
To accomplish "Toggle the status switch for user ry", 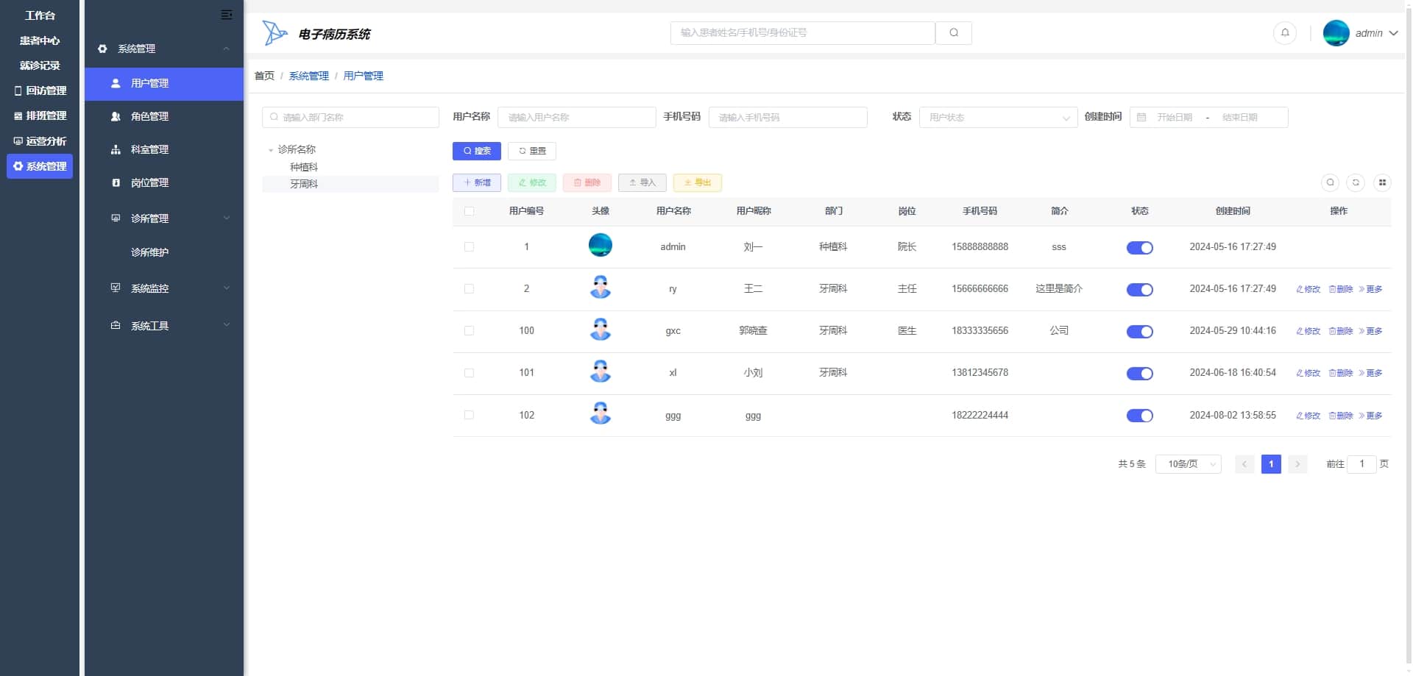I will pyautogui.click(x=1139, y=290).
